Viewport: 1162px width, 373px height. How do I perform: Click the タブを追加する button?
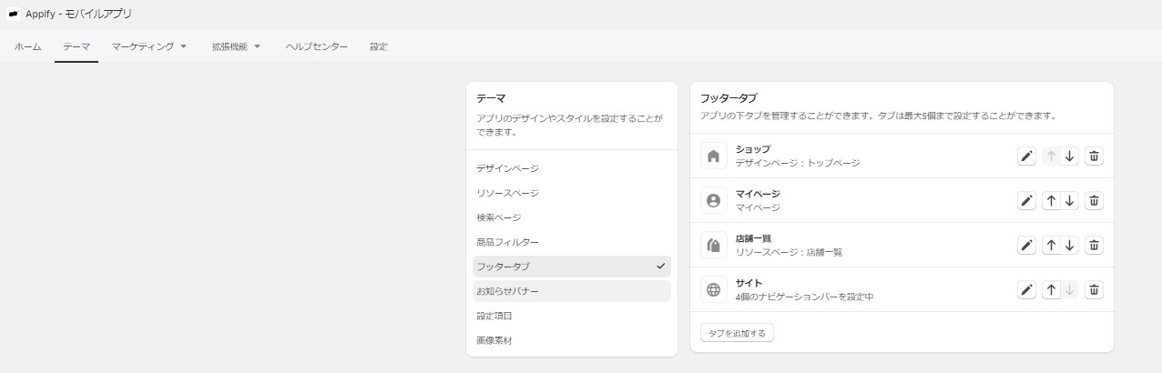[x=737, y=333]
